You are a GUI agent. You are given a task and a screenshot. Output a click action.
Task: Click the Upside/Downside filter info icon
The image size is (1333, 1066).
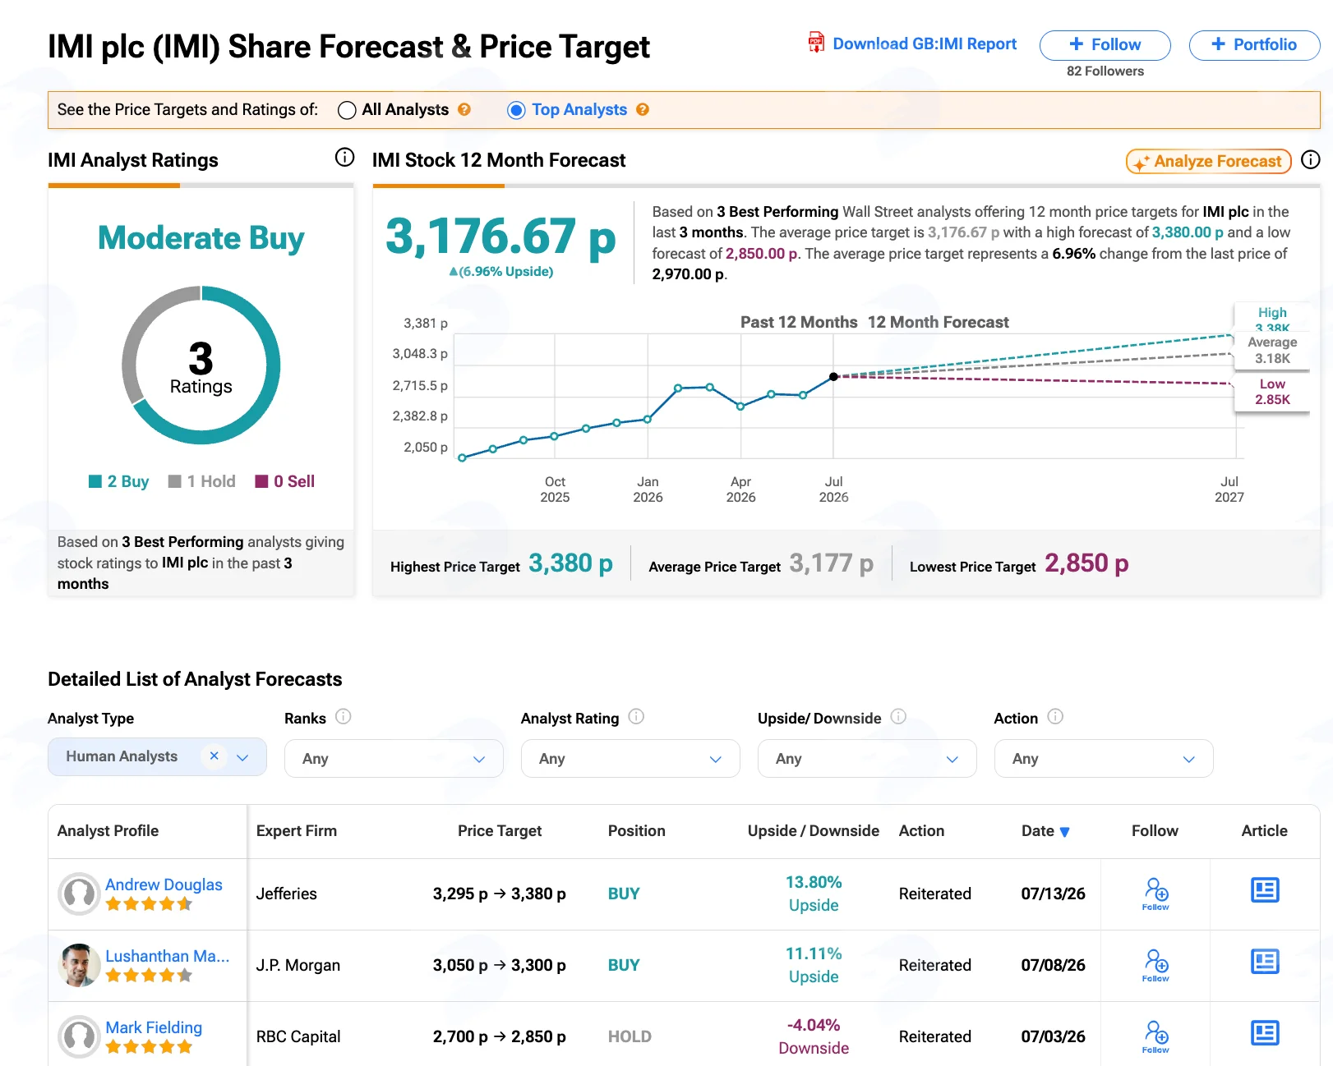(x=898, y=717)
